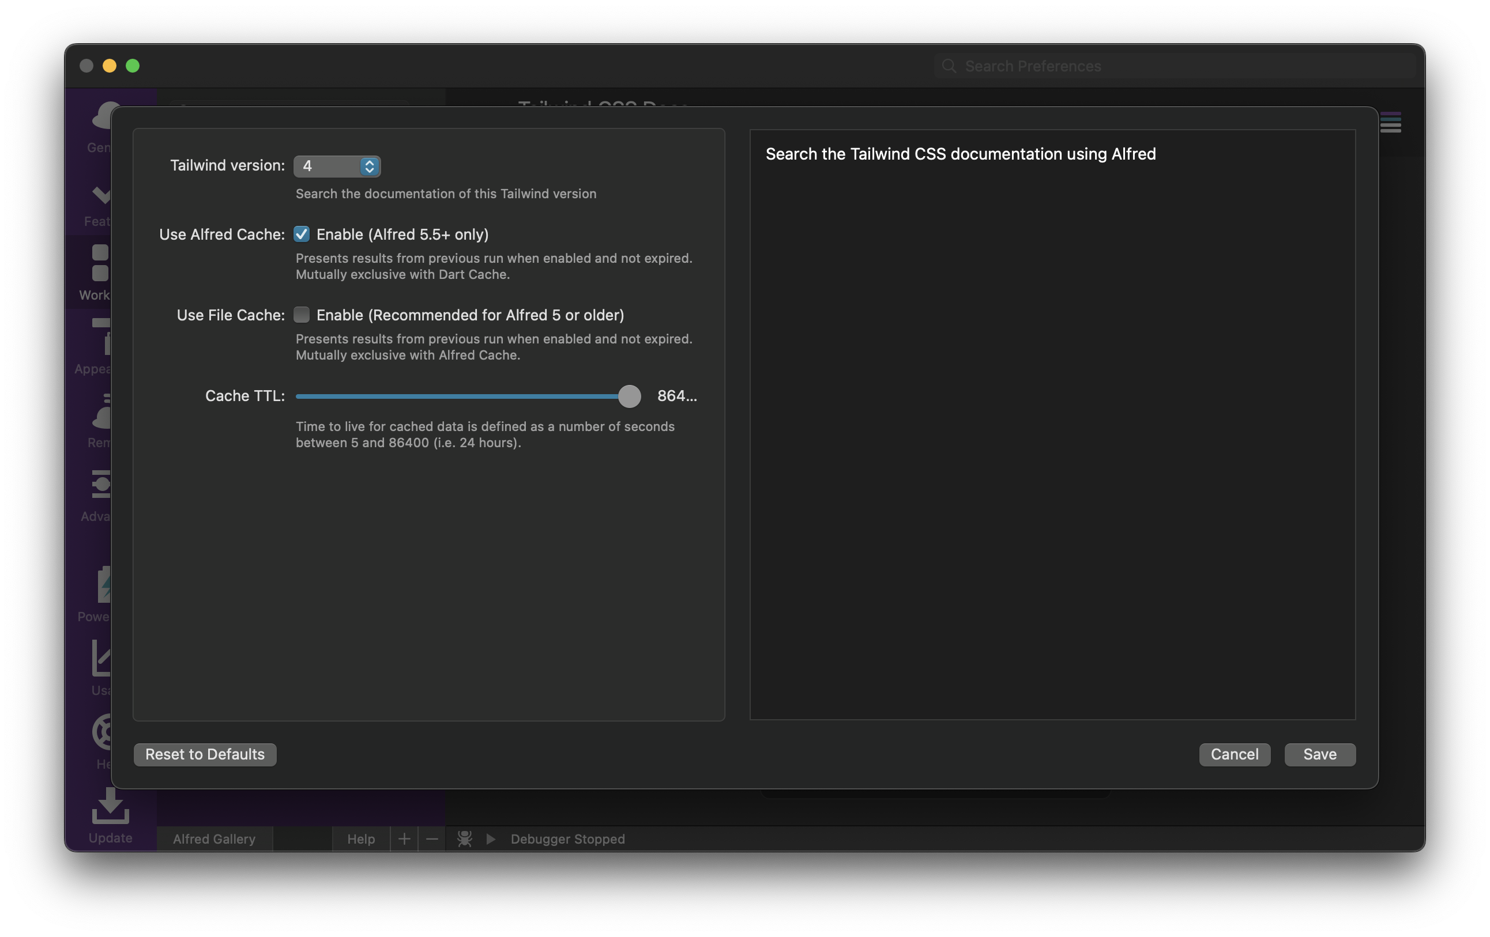Open the Tailwind version dropdown
The height and width of the screenshot is (937, 1490).
click(328, 166)
